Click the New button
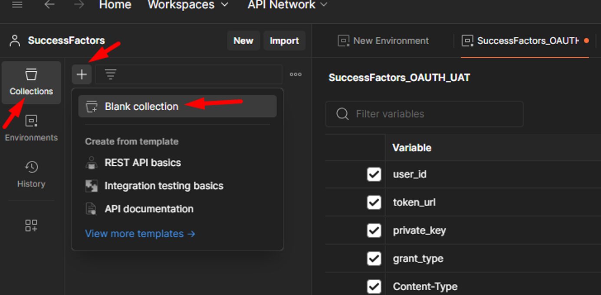 (x=243, y=41)
